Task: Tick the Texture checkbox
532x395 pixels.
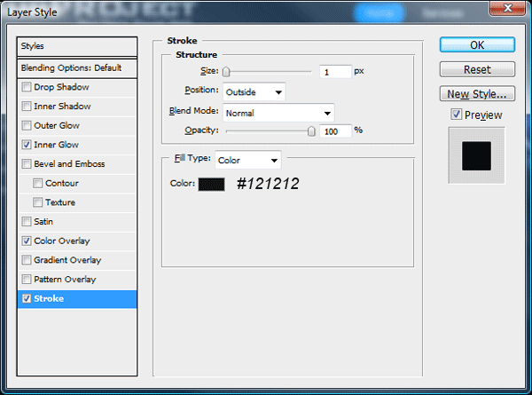Action: (37, 202)
